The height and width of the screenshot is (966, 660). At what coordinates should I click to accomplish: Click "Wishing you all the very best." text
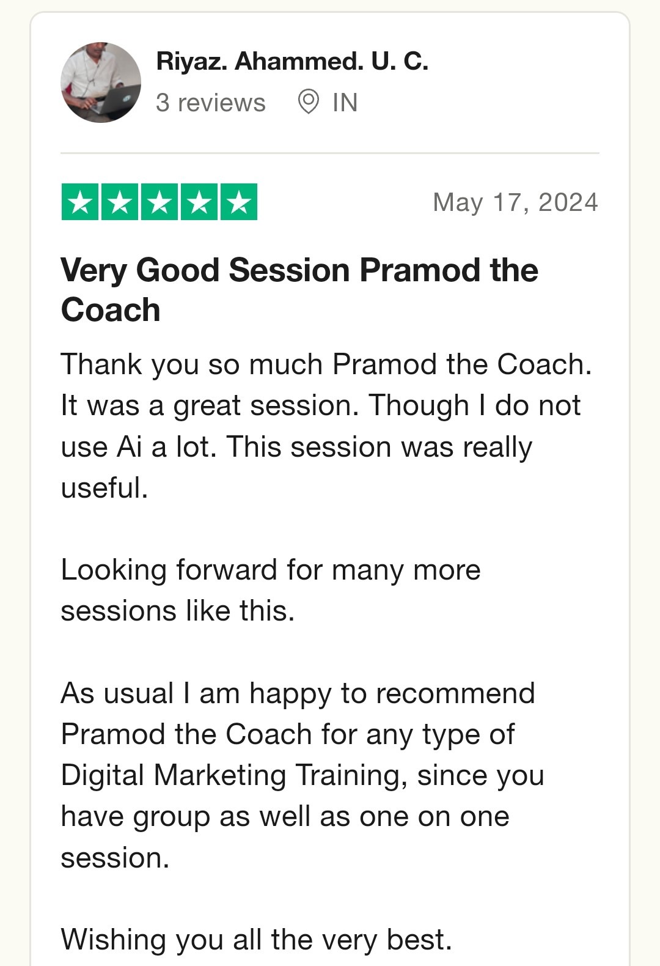coord(256,940)
